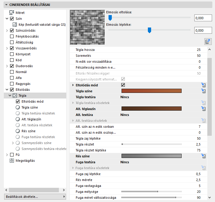The height and width of the screenshot is (202, 215).
Task: Click the arrow icon in Eltolódás mód row
Action: point(203,85)
